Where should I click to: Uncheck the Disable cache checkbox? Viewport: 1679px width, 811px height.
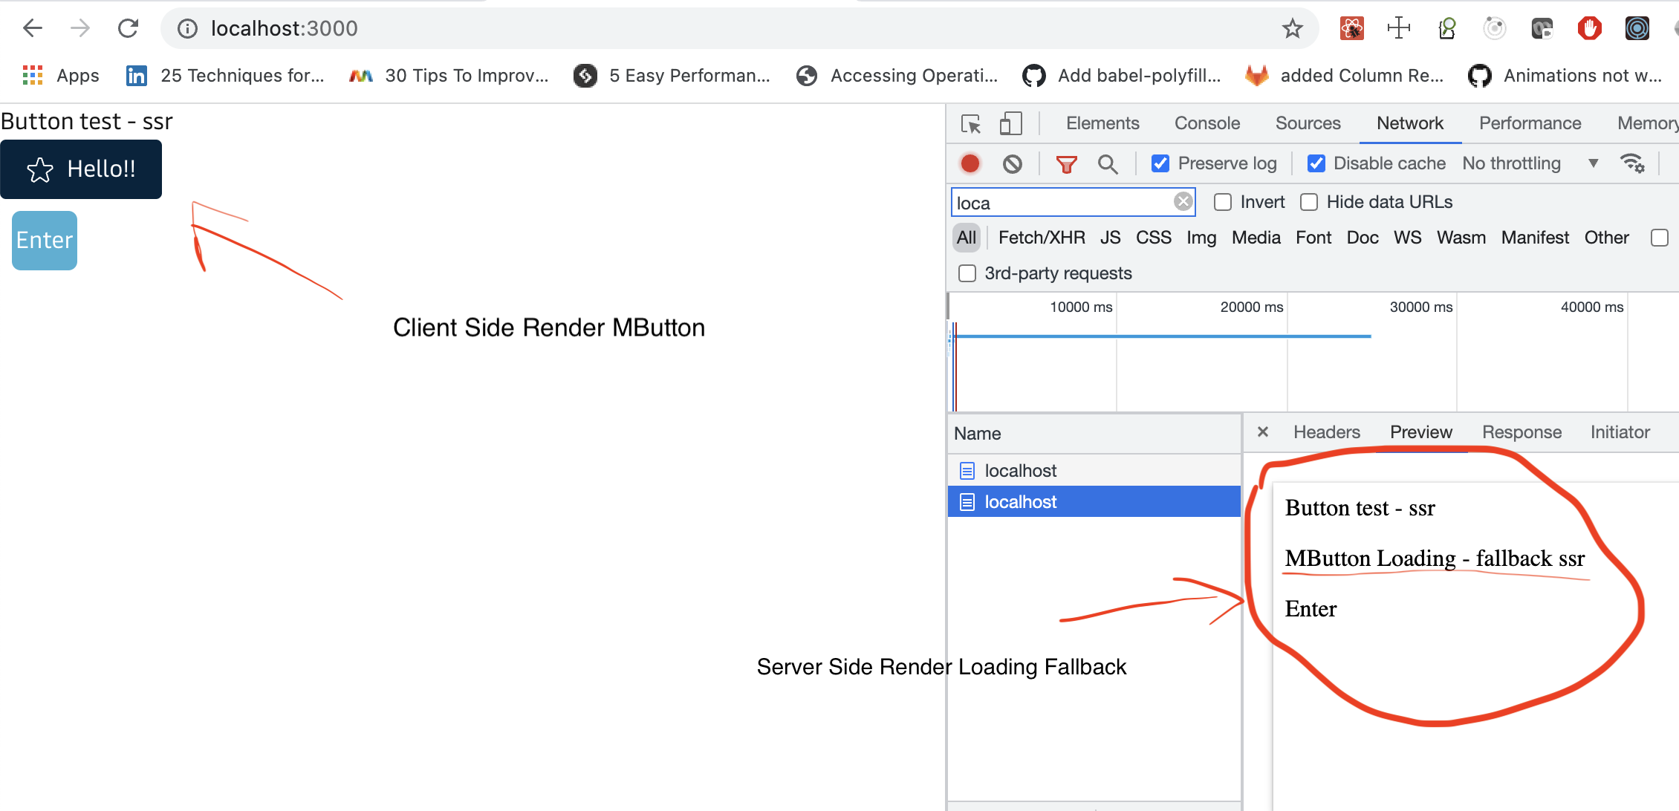pos(1316,163)
